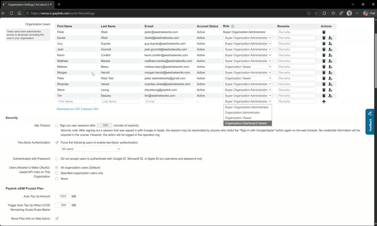Delete Kevin Conklin using trash icon
This screenshot has width=377, height=226.
324,55
